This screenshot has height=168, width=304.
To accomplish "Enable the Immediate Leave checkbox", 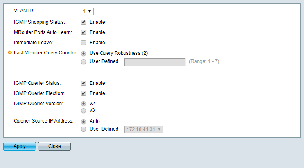I will [x=83, y=43].
